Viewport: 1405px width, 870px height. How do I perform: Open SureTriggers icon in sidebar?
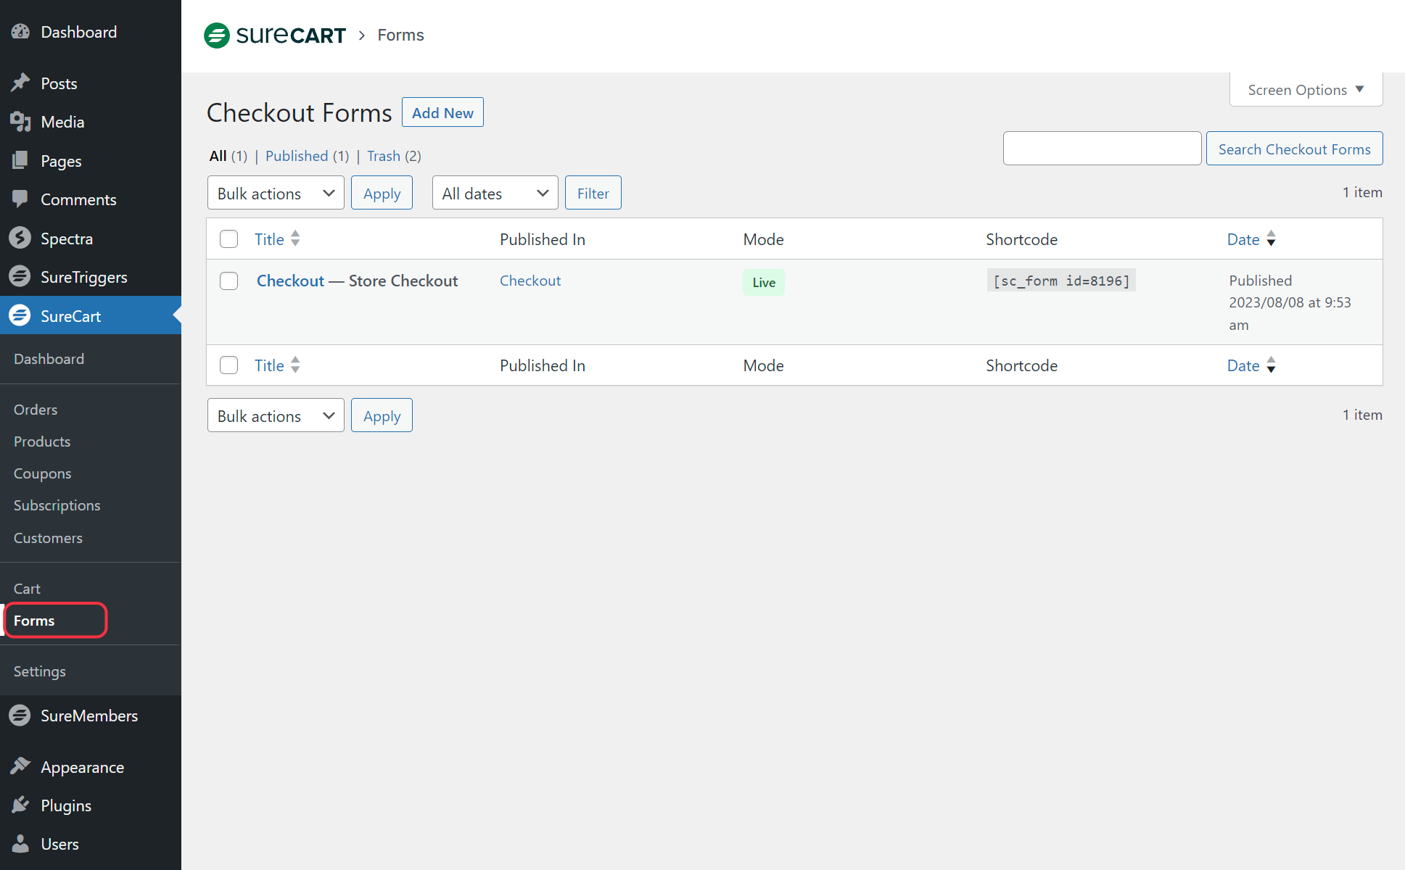pos(20,277)
